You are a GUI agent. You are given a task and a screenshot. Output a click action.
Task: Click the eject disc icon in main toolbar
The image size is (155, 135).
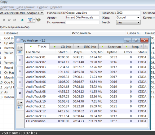(22, 20)
